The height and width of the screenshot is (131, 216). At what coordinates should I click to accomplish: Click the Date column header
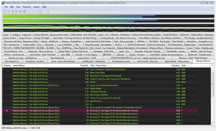click(x=189, y=65)
